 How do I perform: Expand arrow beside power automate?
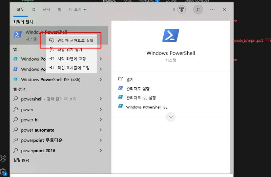[101, 130]
